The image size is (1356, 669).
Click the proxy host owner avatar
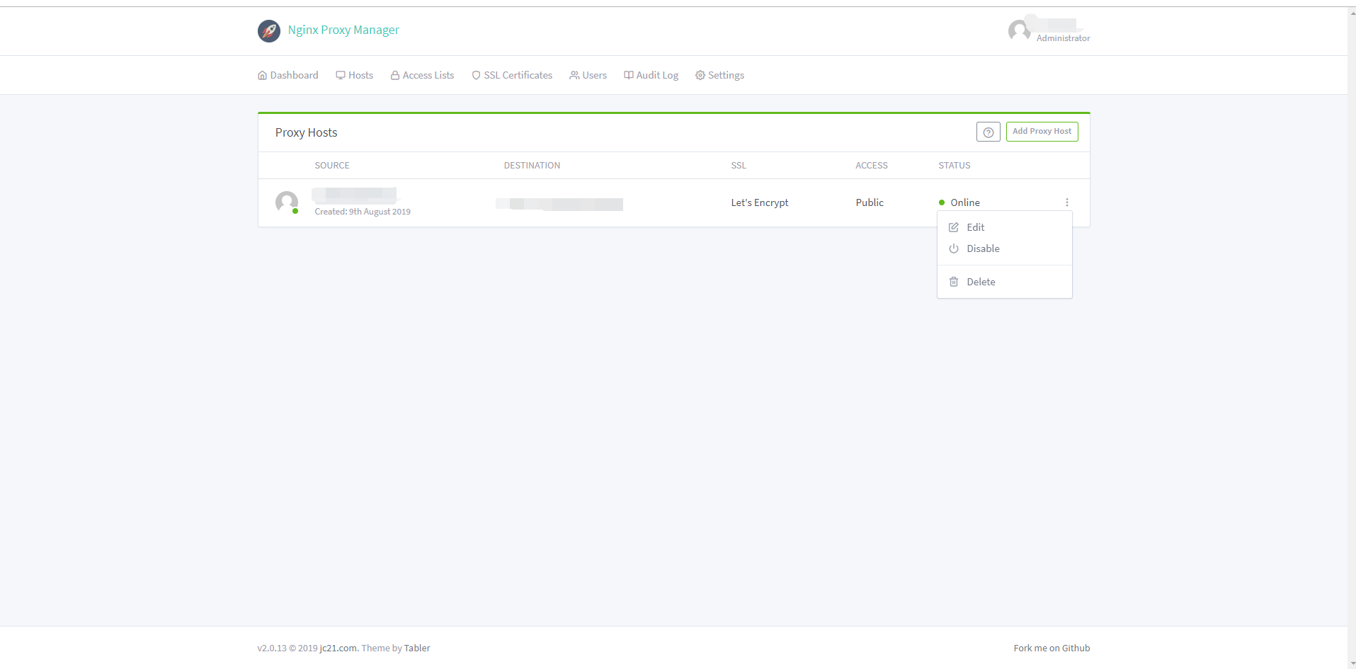coord(287,202)
